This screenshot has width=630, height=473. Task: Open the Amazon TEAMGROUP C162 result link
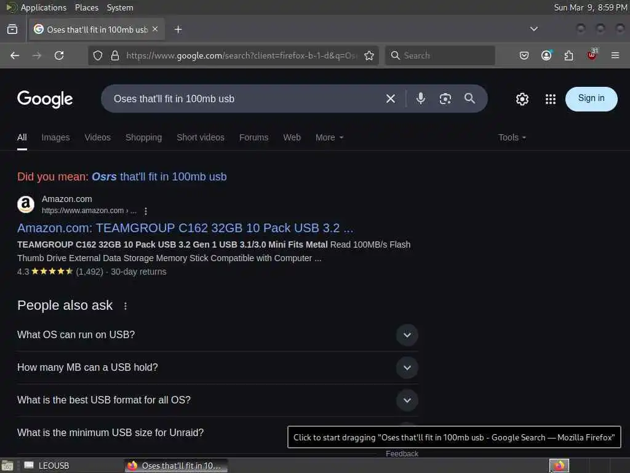[x=185, y=228]
